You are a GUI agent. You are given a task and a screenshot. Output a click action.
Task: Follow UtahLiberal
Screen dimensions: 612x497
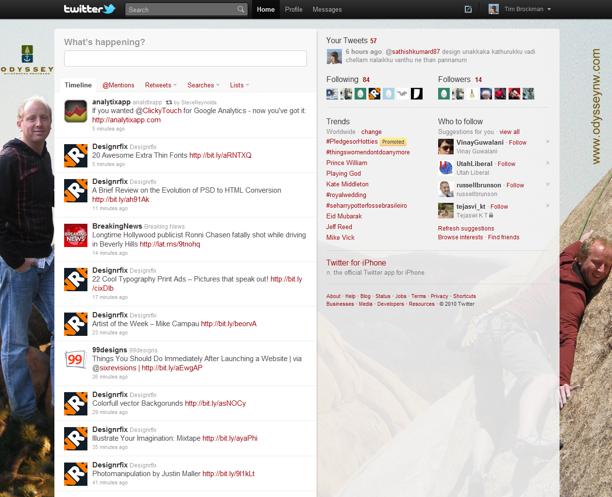(x=507, y=164)
